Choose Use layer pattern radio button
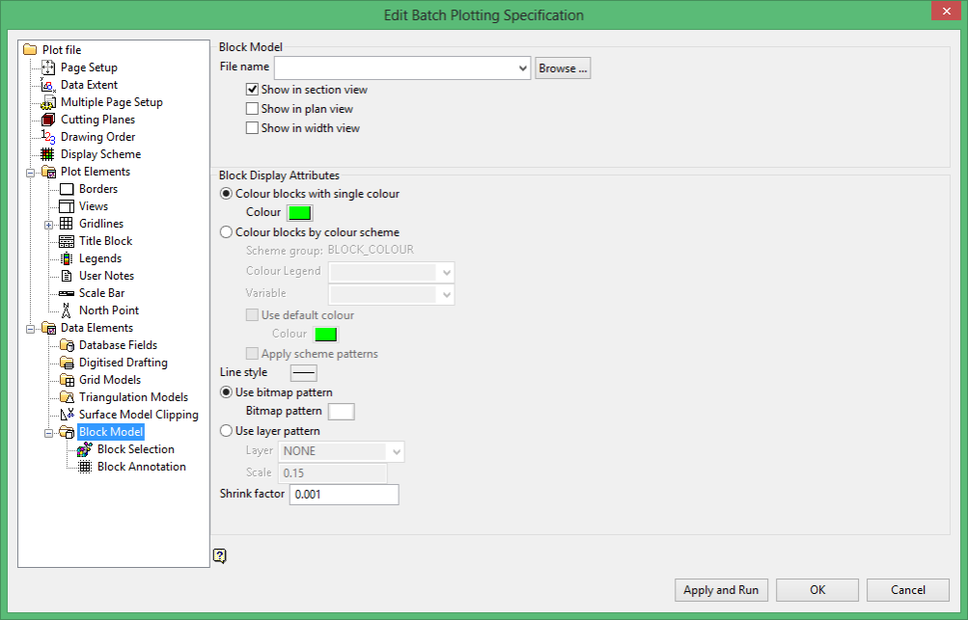968x620 pixels. 227,431
